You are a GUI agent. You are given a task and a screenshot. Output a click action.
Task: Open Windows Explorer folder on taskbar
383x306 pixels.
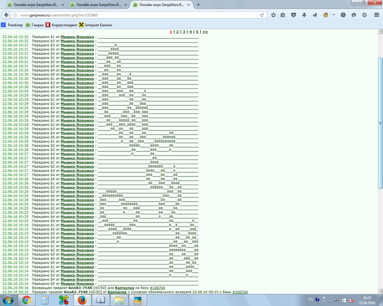(x=119, y=300)
